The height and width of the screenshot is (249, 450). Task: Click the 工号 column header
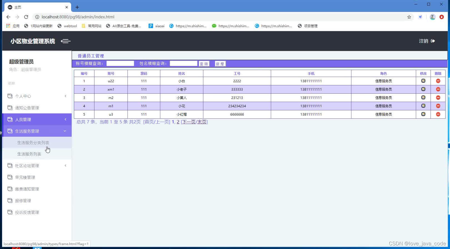click(237, 73)
